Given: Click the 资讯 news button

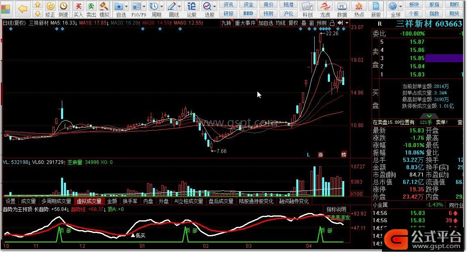Looking at the screenshot, I should coord(228,5).
